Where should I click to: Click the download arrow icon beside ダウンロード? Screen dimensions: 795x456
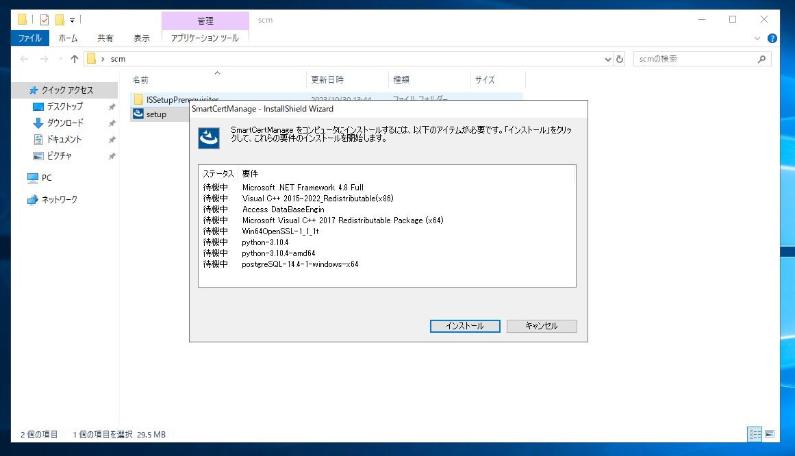tap(38, 123)
